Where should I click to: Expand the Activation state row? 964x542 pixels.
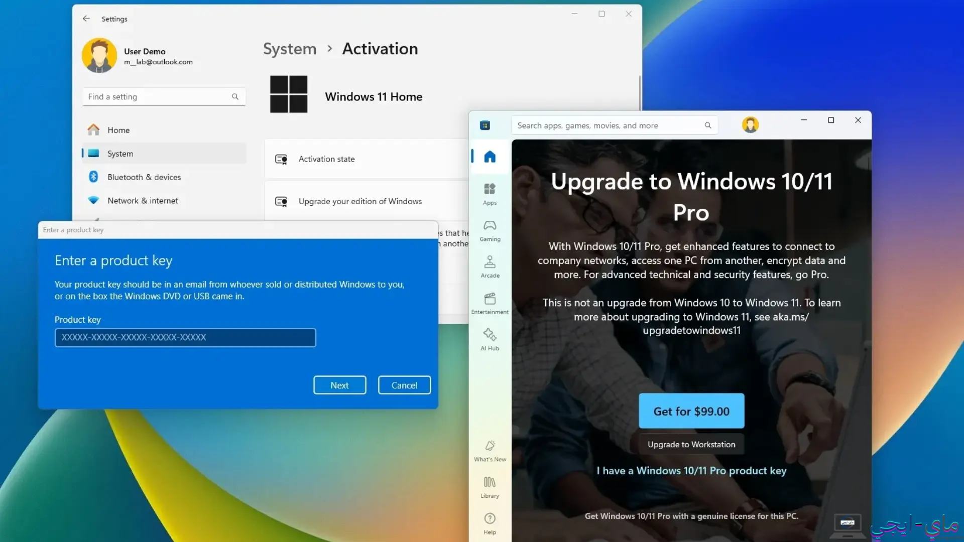367,159
